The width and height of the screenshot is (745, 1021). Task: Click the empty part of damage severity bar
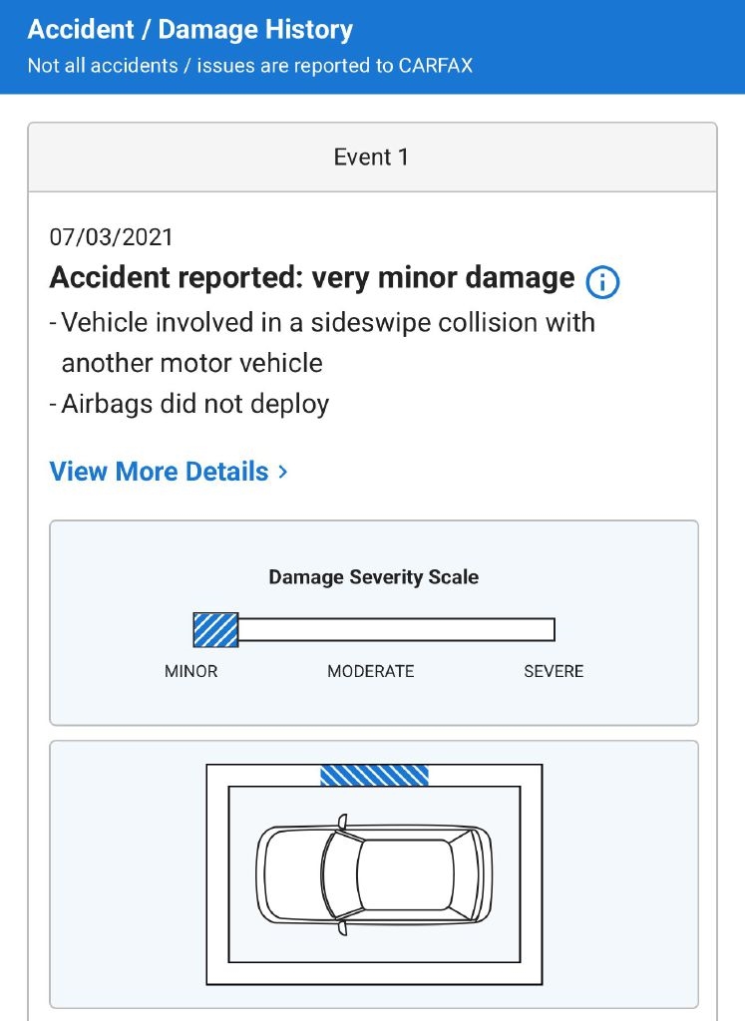coord(396,630)
